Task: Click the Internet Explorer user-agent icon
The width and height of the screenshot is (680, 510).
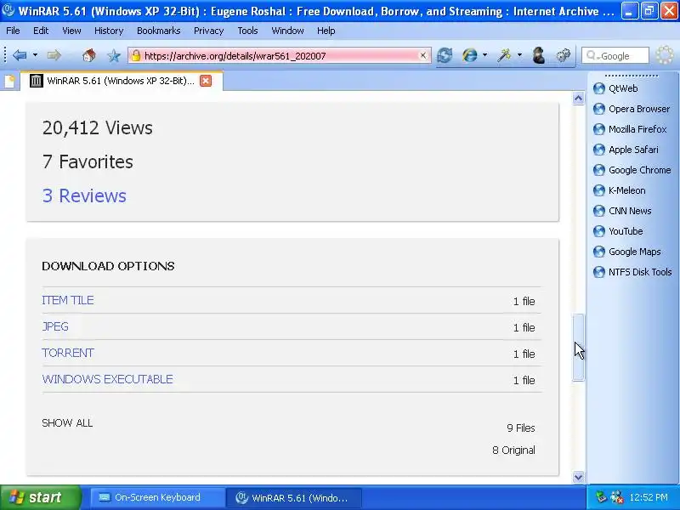Action: point(470,55)
